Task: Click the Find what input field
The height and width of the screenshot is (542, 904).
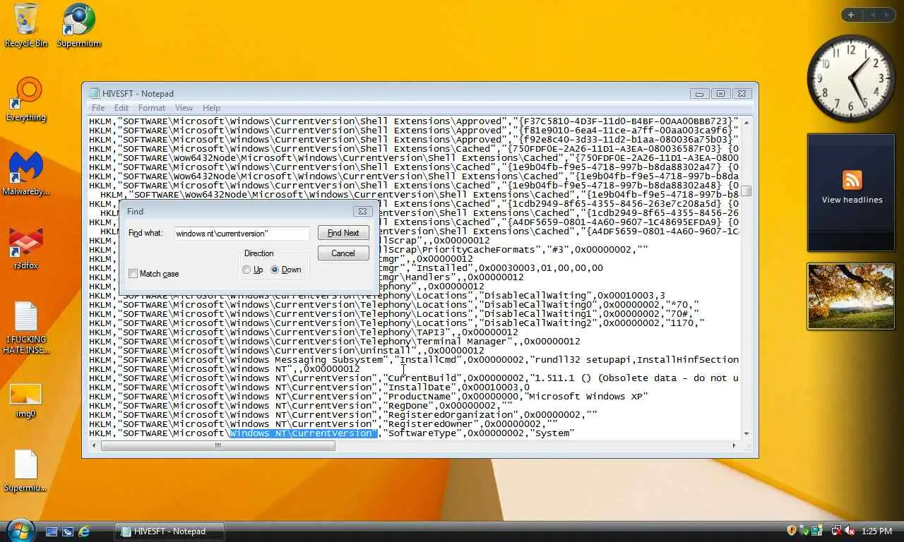Action: pos(242,233)
